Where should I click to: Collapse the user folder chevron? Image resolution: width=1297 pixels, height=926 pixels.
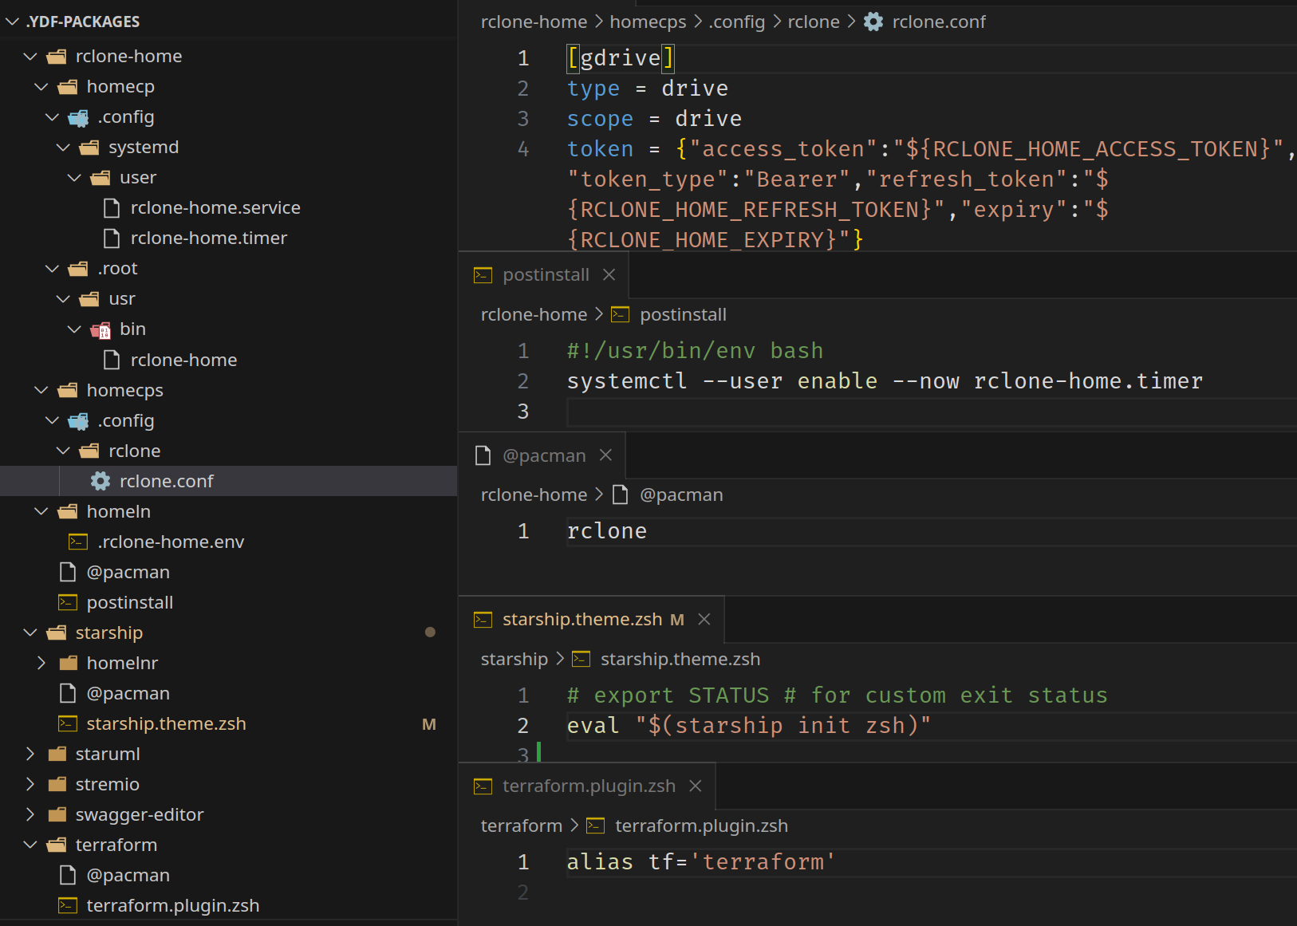click(x=75, y=178)
